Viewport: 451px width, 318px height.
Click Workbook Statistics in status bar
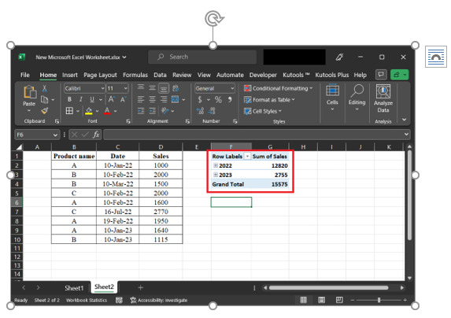(87, 300)
